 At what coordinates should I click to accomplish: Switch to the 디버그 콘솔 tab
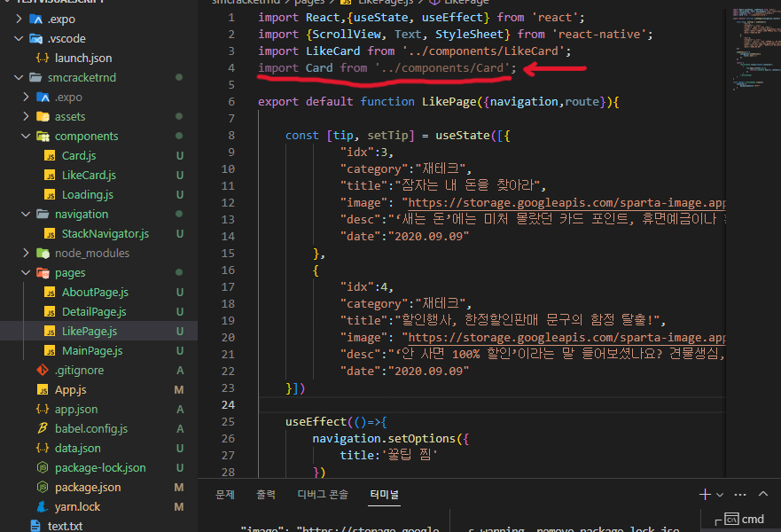[323, 494]
